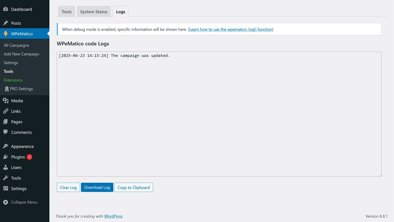Go to the Comments menu label

click(22, 132)
